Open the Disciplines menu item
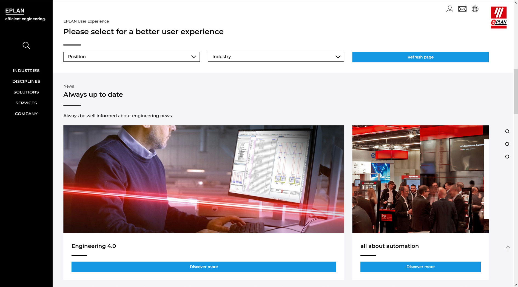Image resolution: width=518 pixels, height=287 pixels. (26, 81)
